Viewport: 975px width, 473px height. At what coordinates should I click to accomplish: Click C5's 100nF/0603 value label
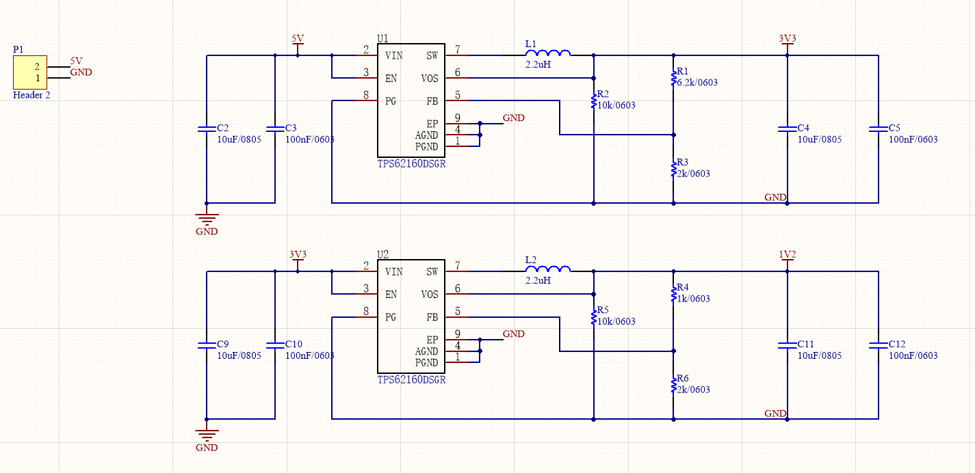click(x=913, y=139)
